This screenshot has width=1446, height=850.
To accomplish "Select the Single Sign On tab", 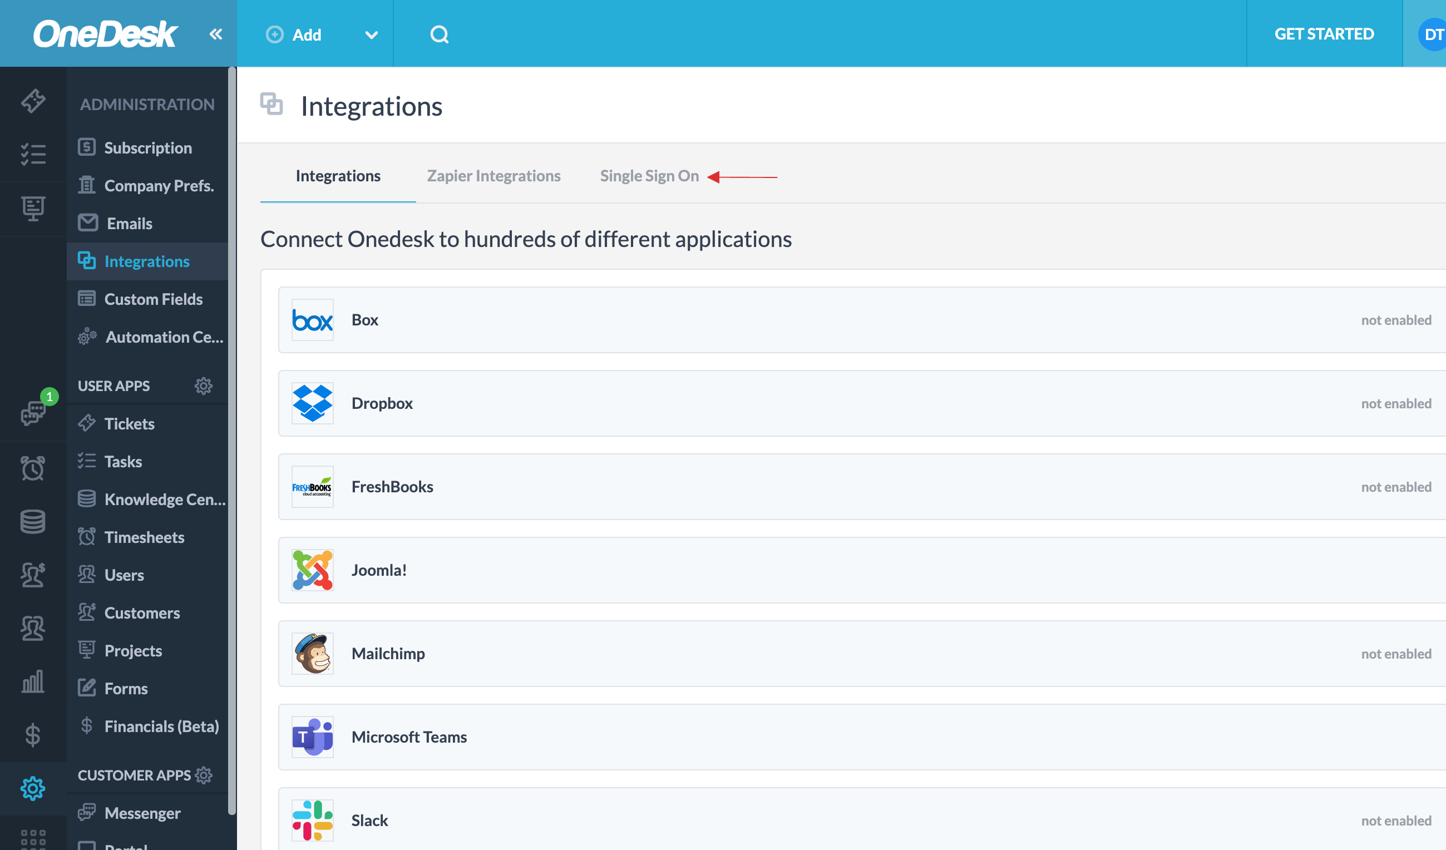I will pyautogui.click(x=649, y=175).
